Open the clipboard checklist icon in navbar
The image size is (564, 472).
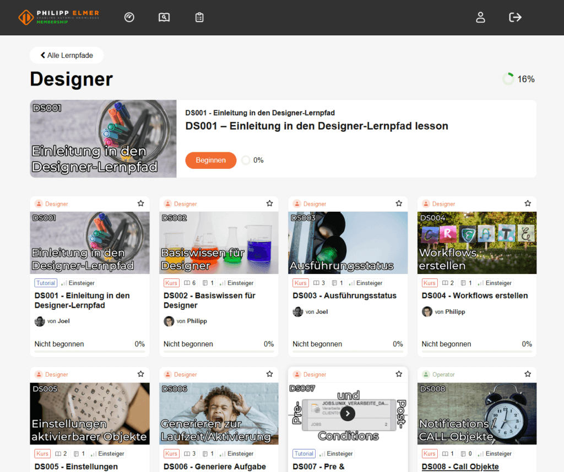point(199,18)
